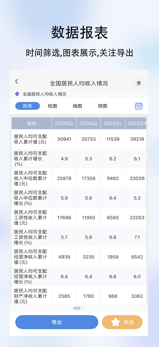Click the cell value 2585

[64, 296]
